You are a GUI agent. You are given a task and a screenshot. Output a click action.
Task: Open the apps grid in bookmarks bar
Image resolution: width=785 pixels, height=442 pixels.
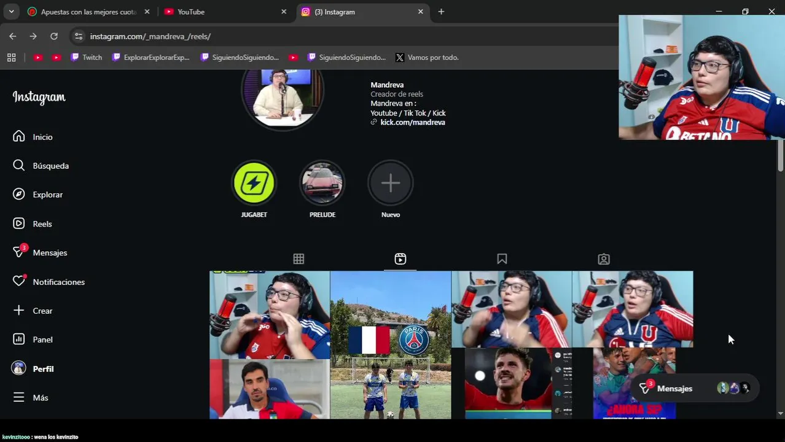point(11,57)
